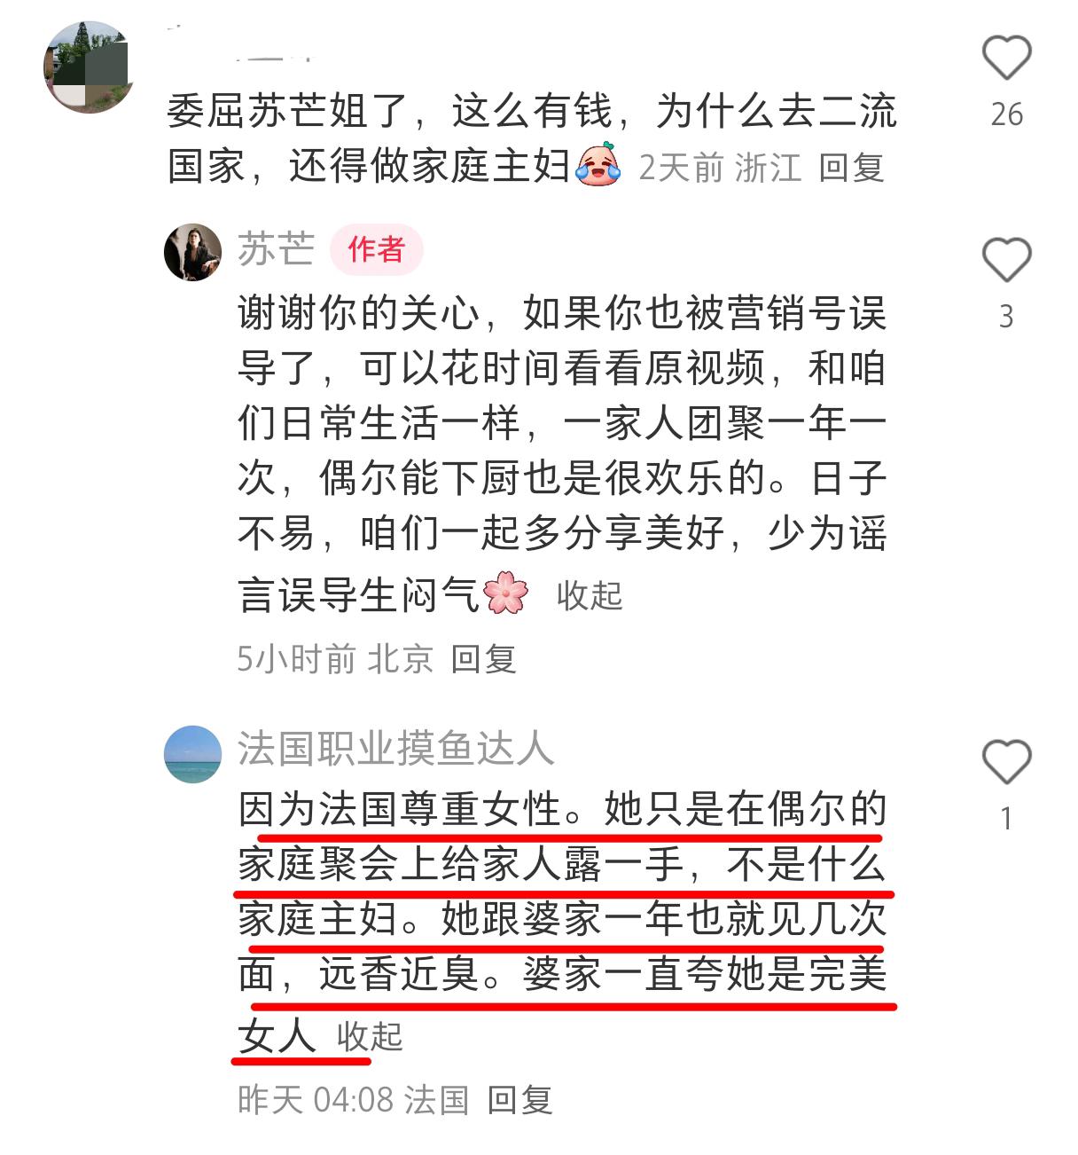
Task: Like 苏芒's author reply
Action: (1006, 261)
